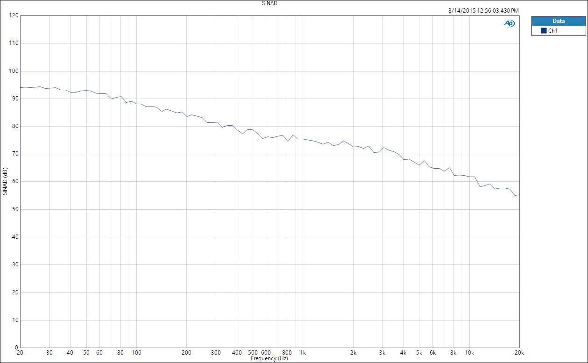Click the SINAD (dB) vertical axis label

(5, 180)
